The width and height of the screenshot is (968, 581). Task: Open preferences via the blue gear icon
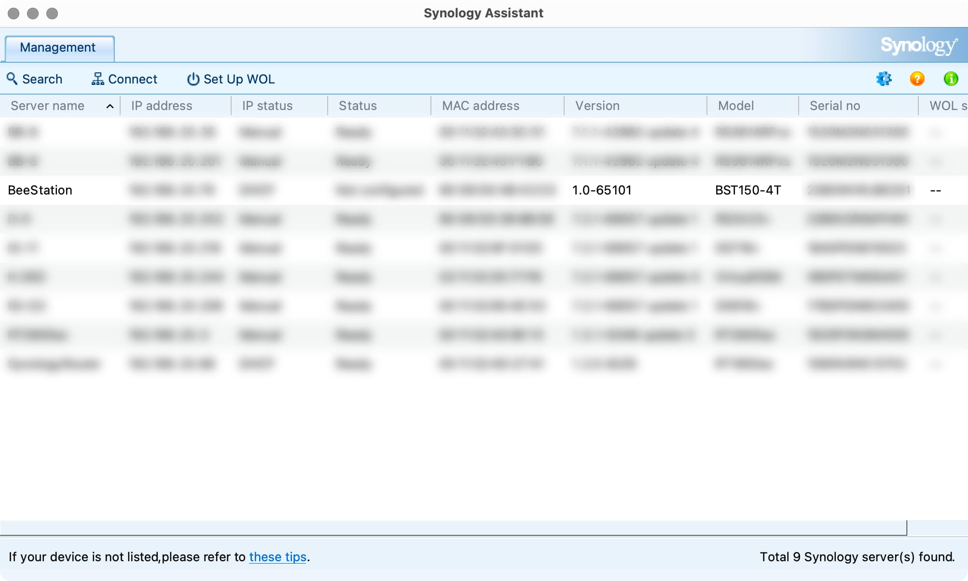pos(884,79)
